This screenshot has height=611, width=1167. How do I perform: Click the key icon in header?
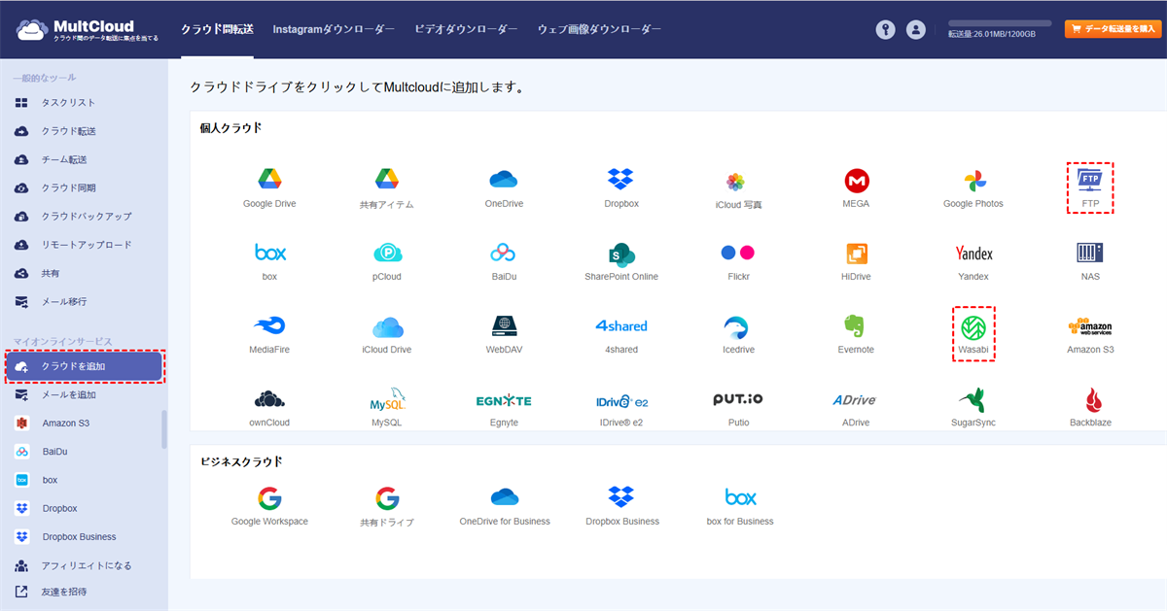(884, 29)
